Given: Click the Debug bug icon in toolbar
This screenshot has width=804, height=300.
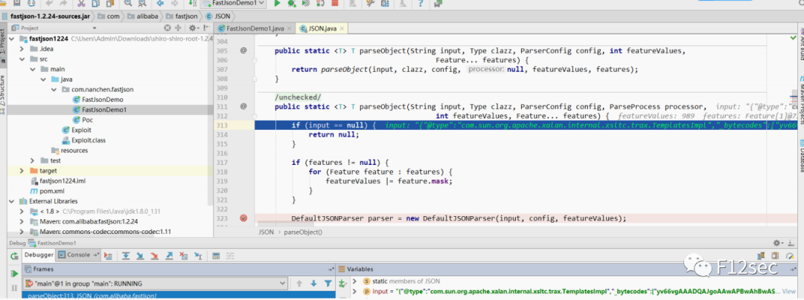Looking at the screenshot, I should coord(291,4).
